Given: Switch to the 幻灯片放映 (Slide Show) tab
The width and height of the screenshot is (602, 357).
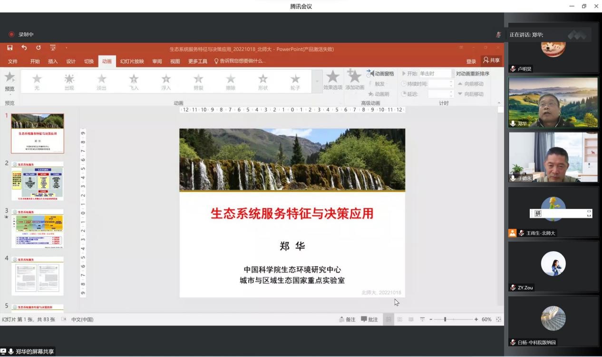Looking at the screenshot, I should point(132,61).
